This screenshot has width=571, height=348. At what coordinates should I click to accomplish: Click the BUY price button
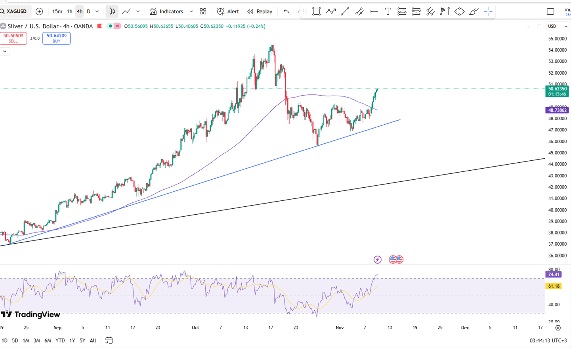[x=56, y=38]
